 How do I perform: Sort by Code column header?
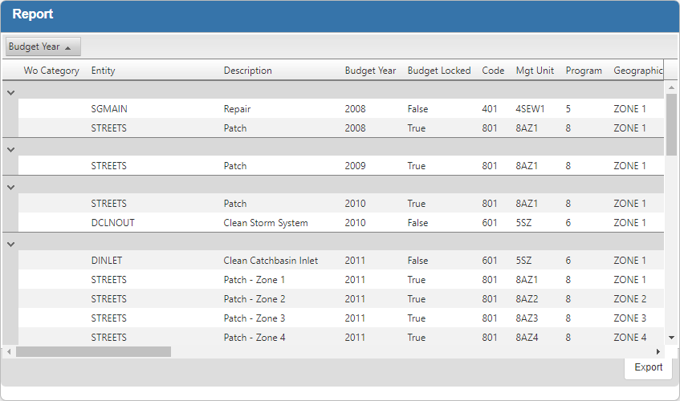(x=493, y=71)
